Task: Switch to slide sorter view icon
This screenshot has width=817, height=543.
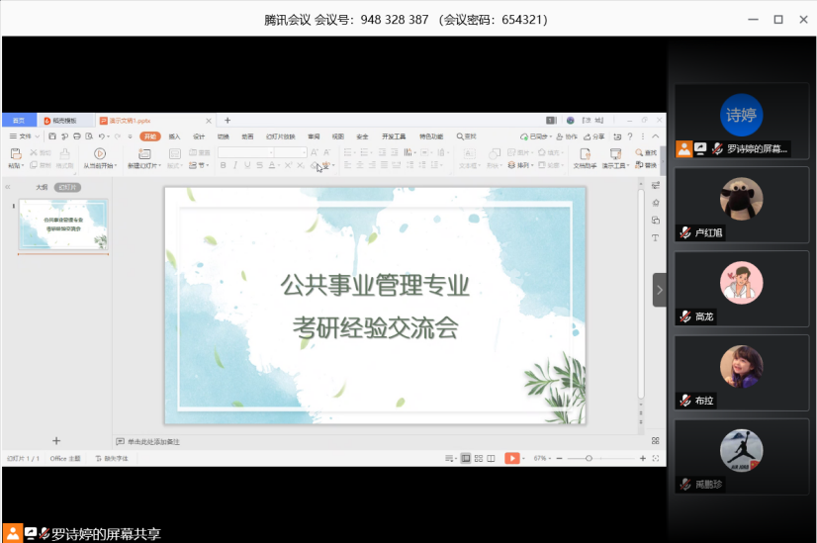Action: [x=478, y=458]
